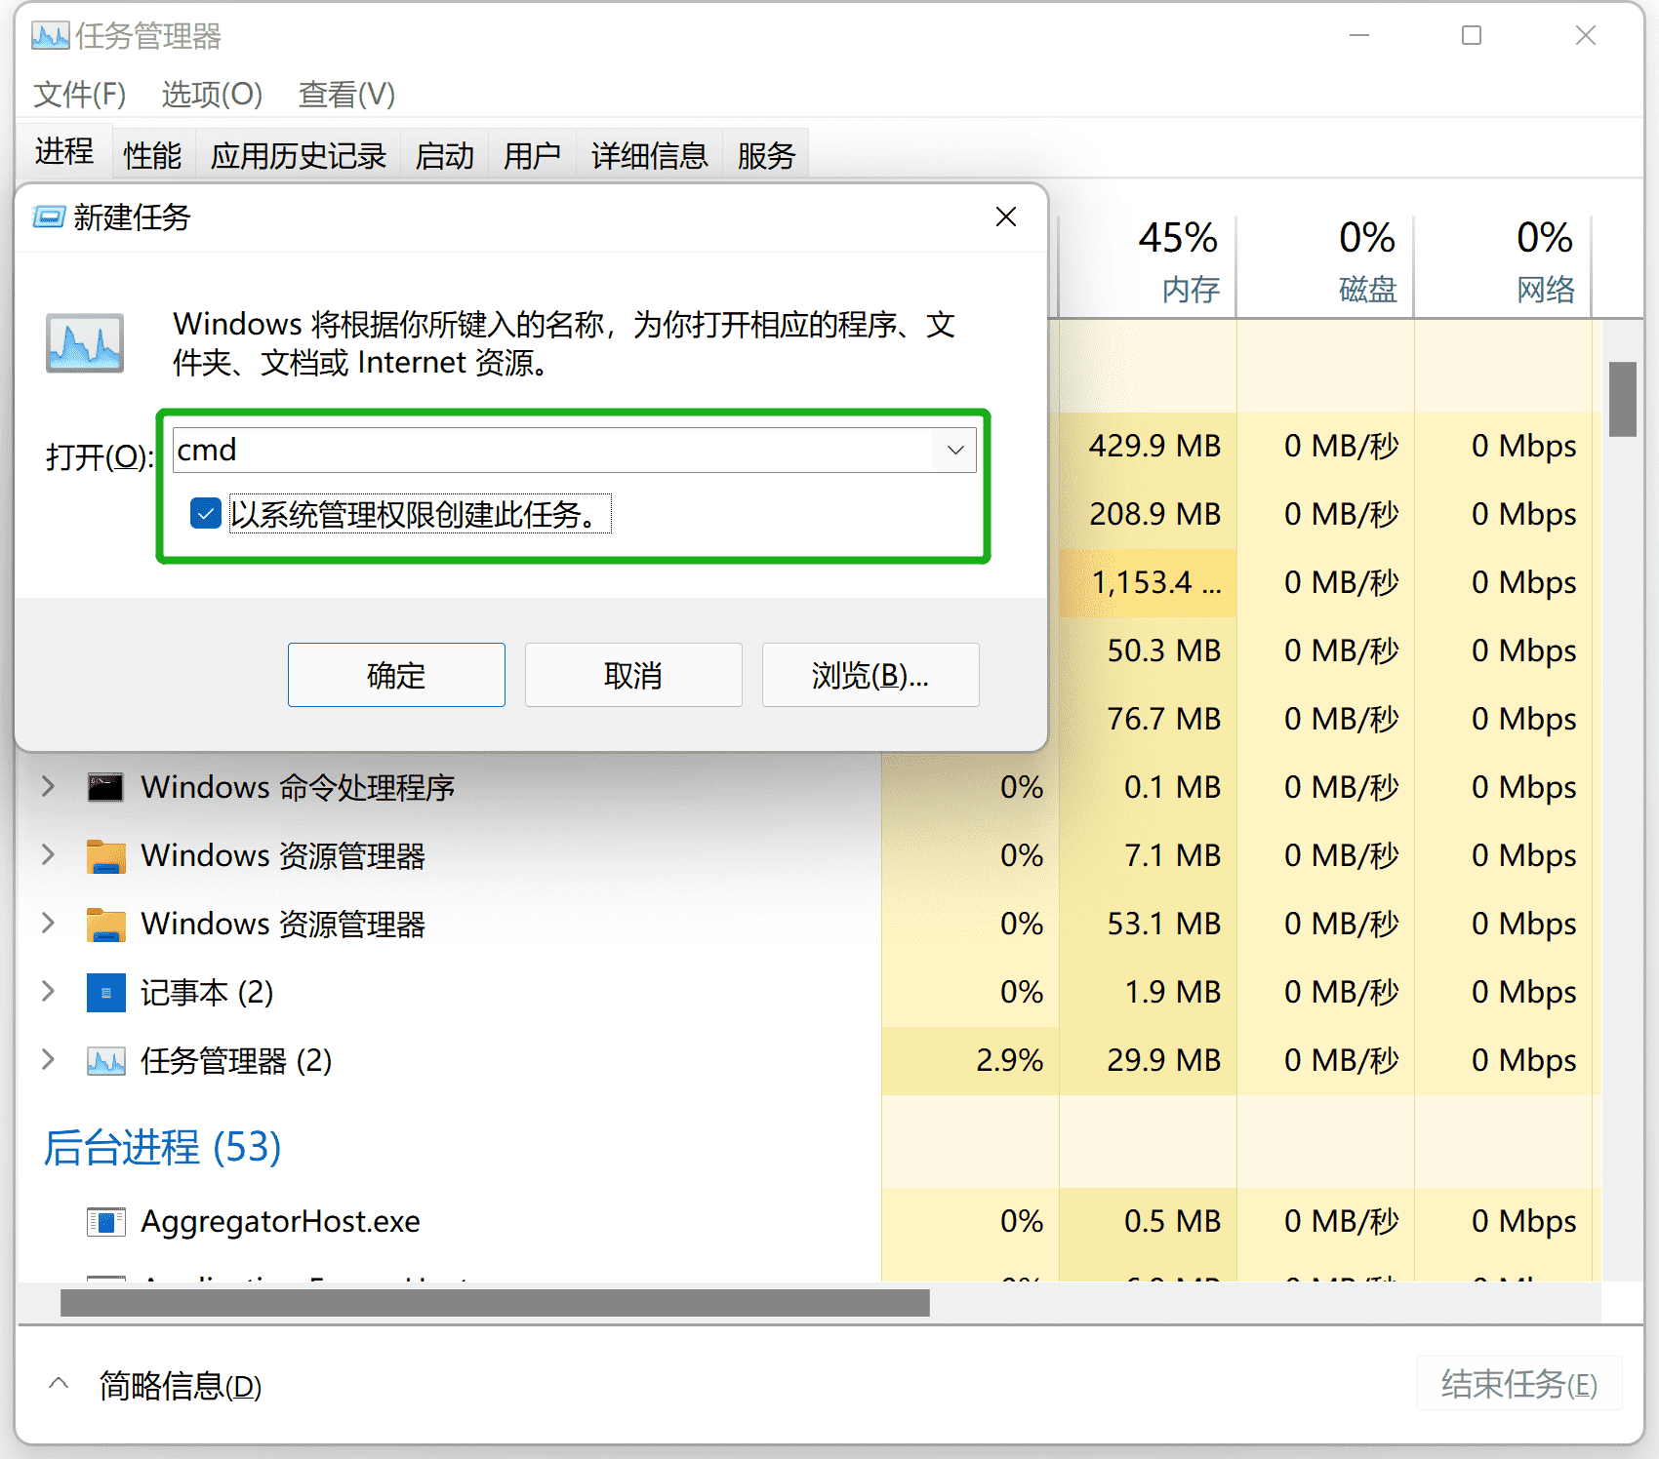Select the Windows 命令处理程序 console icon
Viewport: 1659px width, 1459px height.
[x=105, y=787]
